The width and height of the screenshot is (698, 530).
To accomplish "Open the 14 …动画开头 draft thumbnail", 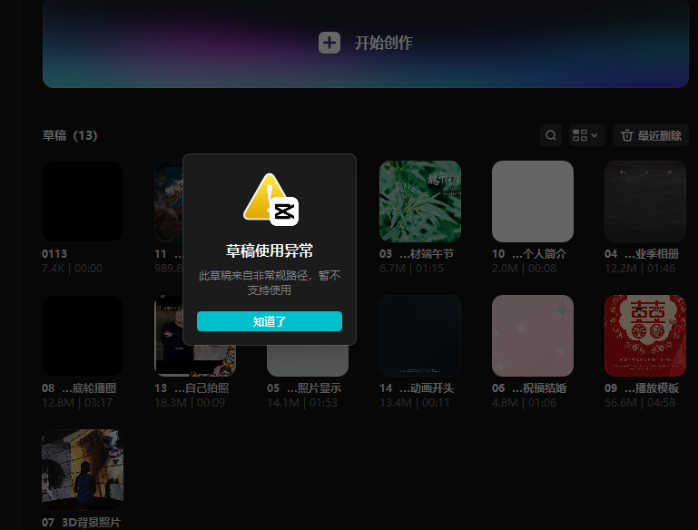I will [419, 336].
